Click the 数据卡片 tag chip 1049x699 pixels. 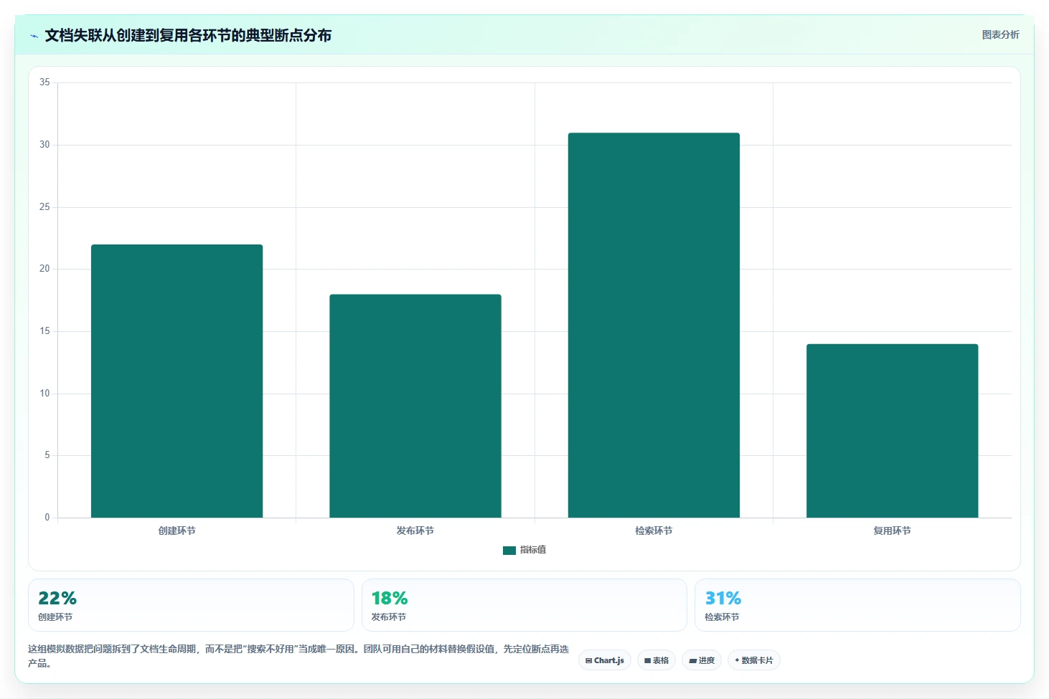754,660
